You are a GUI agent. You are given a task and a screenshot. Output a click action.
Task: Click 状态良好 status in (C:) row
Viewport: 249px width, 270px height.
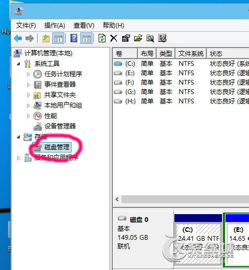[x=222, y=64]
